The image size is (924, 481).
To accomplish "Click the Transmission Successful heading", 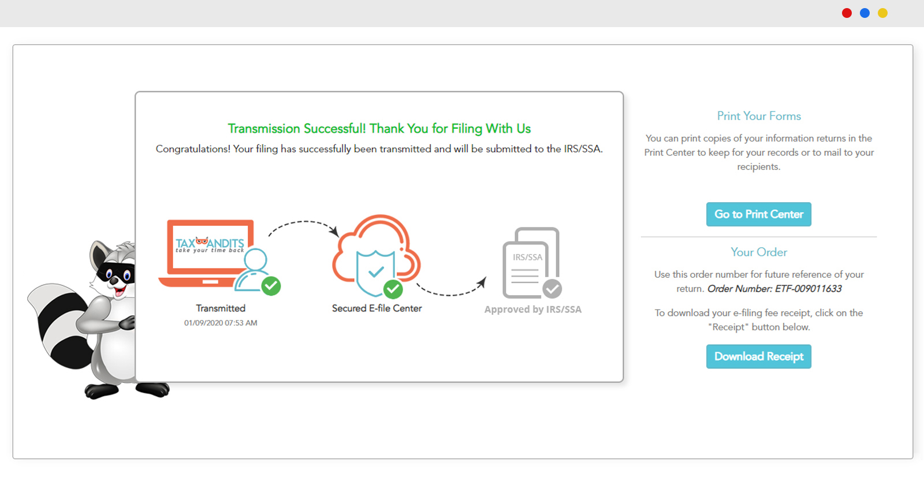I will click(379, 128).
